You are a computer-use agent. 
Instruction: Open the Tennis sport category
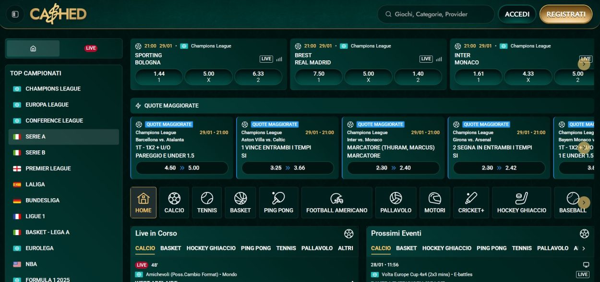(207, 203)
